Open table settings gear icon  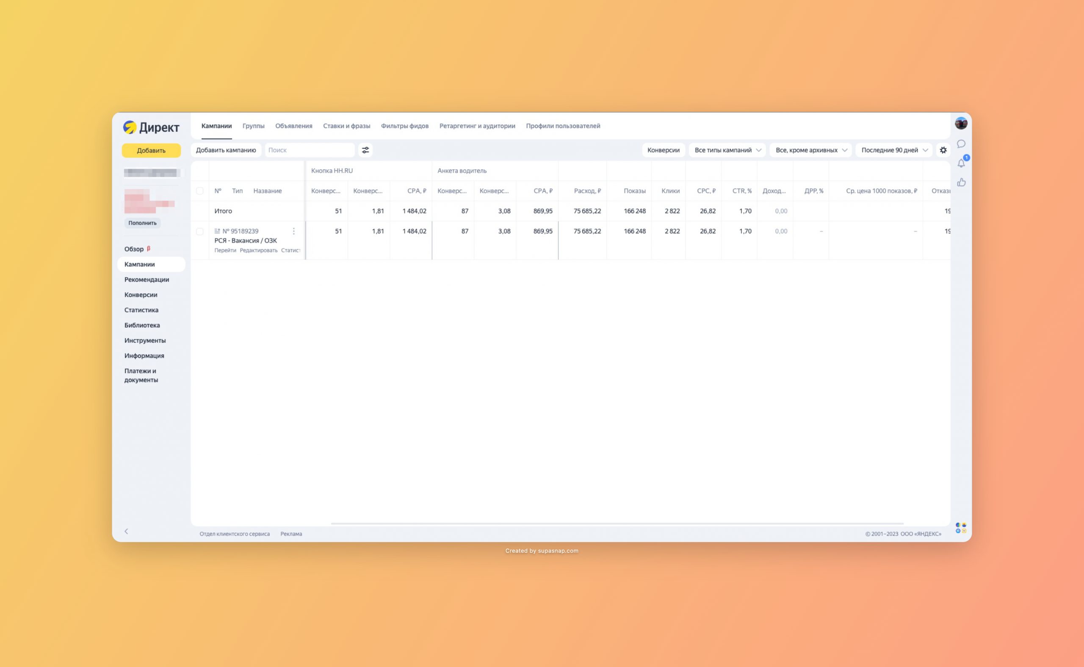click(943, 150)
